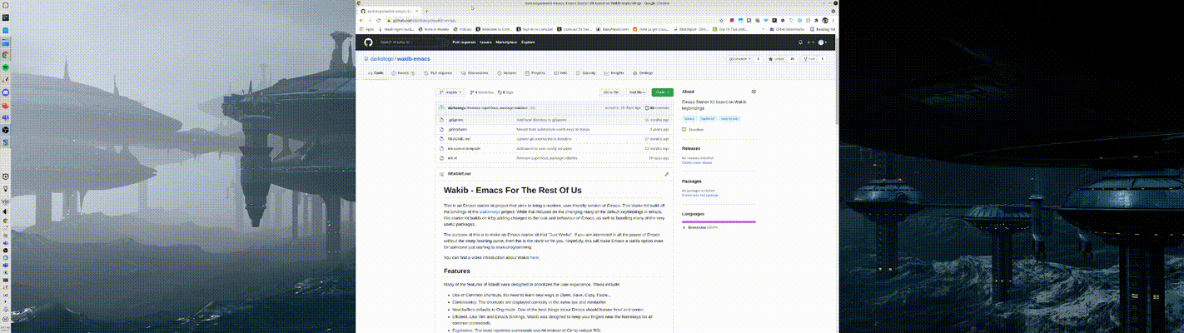Select the Discussions tab

475,72
